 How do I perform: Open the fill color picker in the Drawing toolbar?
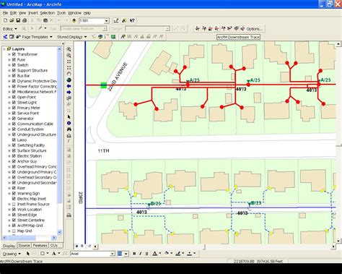tap(172, 254)
